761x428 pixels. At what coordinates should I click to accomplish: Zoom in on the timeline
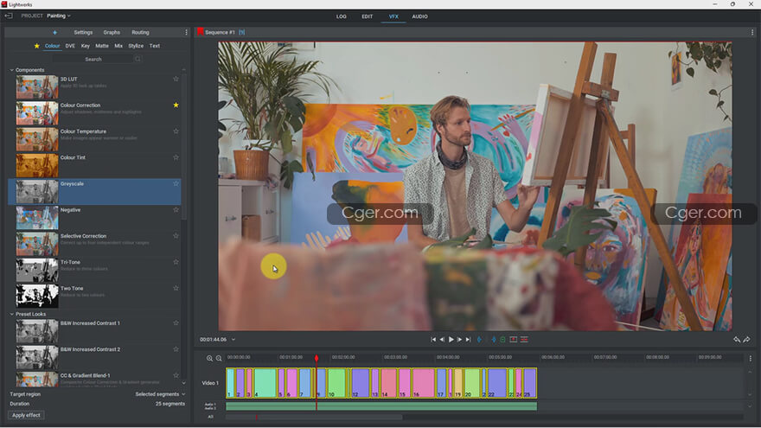click(x=209, y=358)
